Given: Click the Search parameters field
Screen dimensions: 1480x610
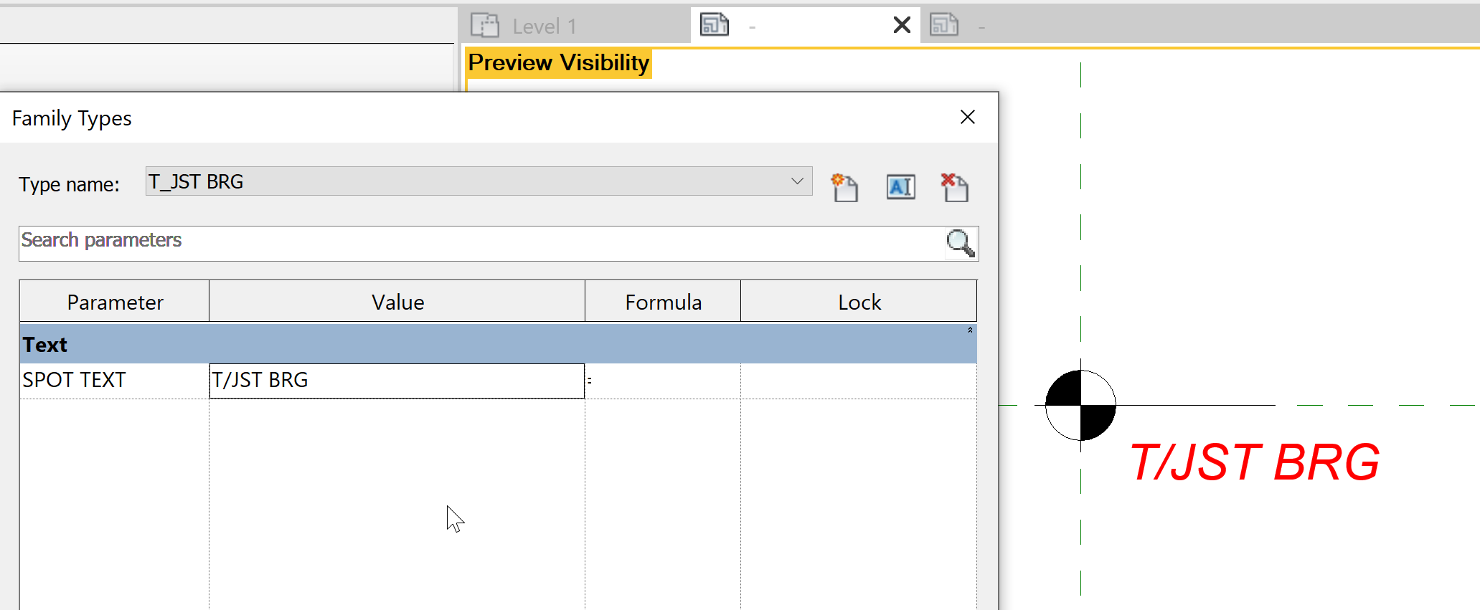Looking at the screenshot, I should pyautogui.click(x=430, y=243).
